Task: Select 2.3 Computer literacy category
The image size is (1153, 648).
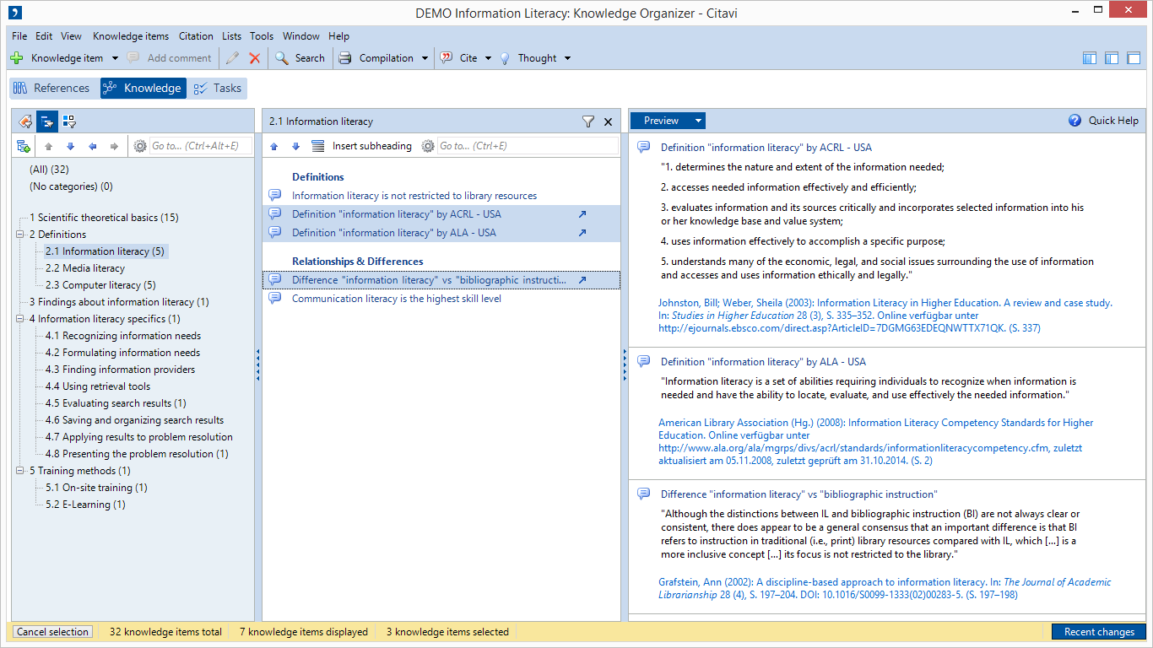Action: click(100, 285)
